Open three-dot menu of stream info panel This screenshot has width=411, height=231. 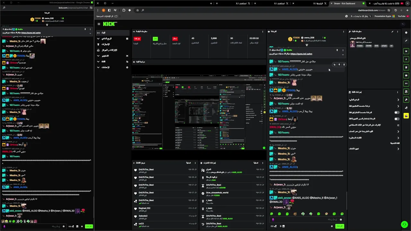point(398,31)
